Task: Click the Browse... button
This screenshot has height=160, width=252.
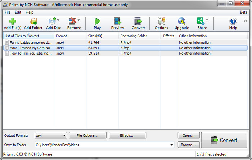Action: pyautogui.click(x=189, y=145)
